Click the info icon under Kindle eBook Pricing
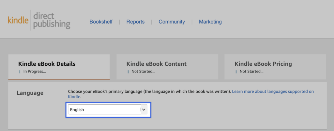The height and width of the screenshot is (131, 334). coord(236,72)
